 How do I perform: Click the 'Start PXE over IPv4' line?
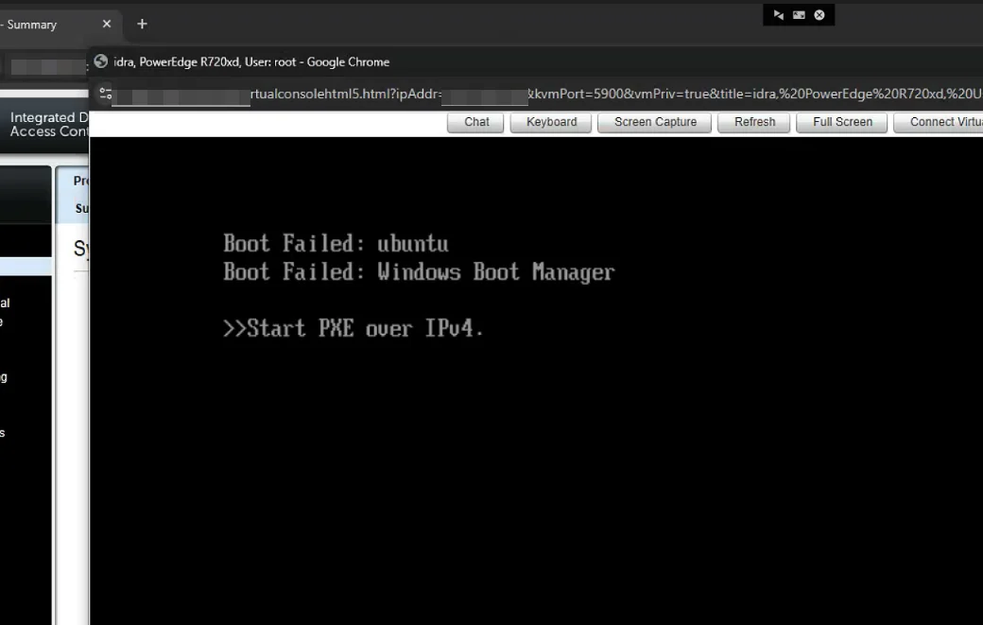click(x=354, y=328)
